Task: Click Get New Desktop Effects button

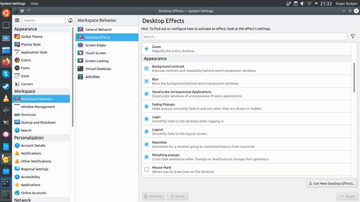Action: point(332,183)
